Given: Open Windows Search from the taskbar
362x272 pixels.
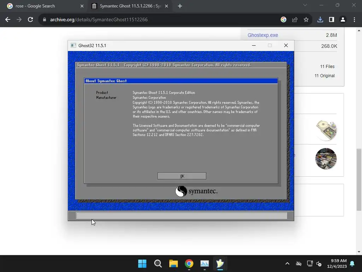Looking at the screenshot, I should tap(158, 263).
